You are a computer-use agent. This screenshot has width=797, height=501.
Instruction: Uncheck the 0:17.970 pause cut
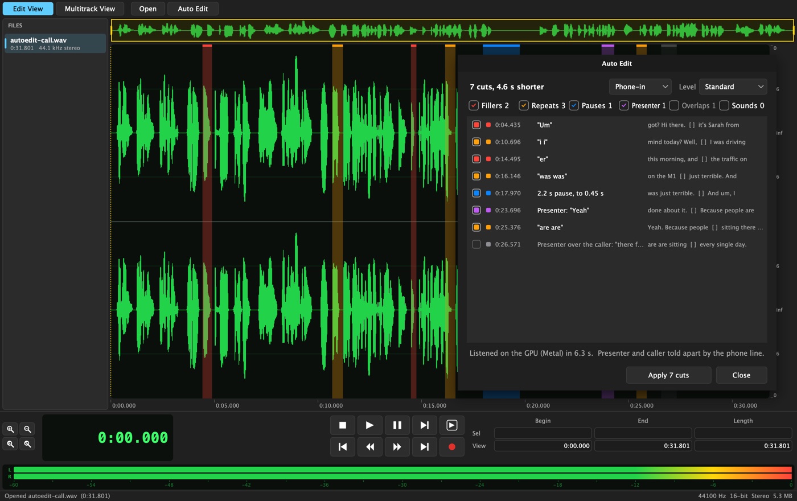(x=476, y=193)
